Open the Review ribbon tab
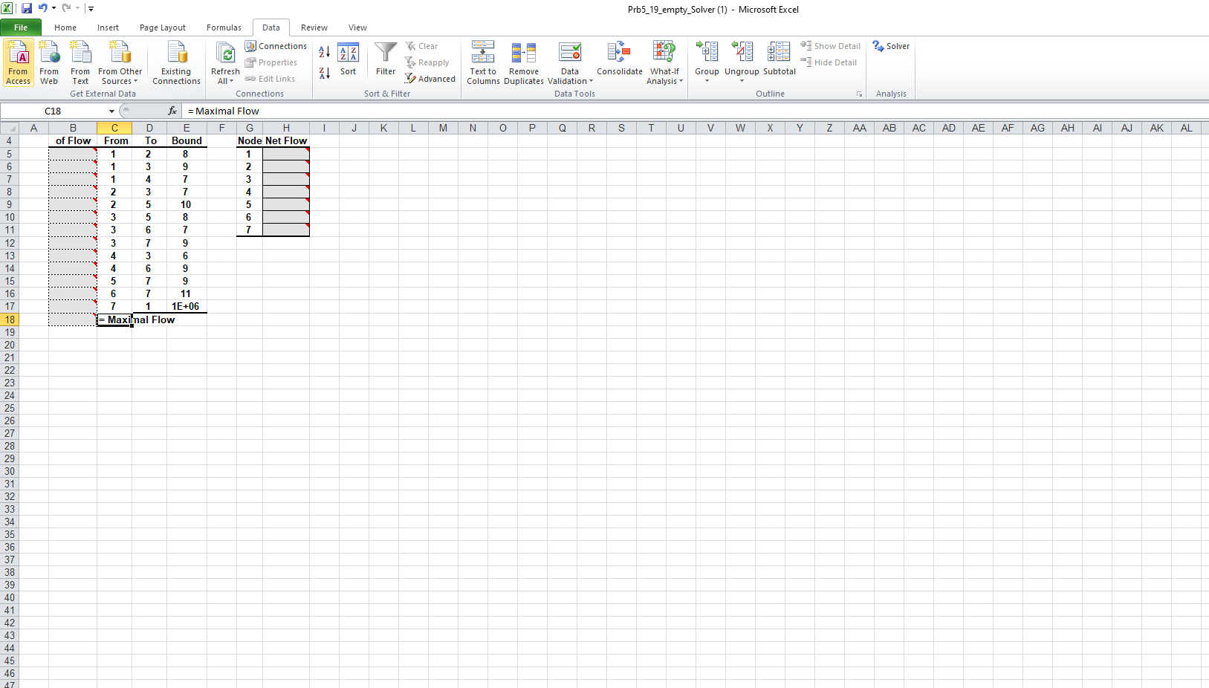 (x=314, y=27)
